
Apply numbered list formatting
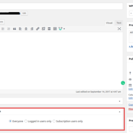pyautogui.click(x=9, y=29)
